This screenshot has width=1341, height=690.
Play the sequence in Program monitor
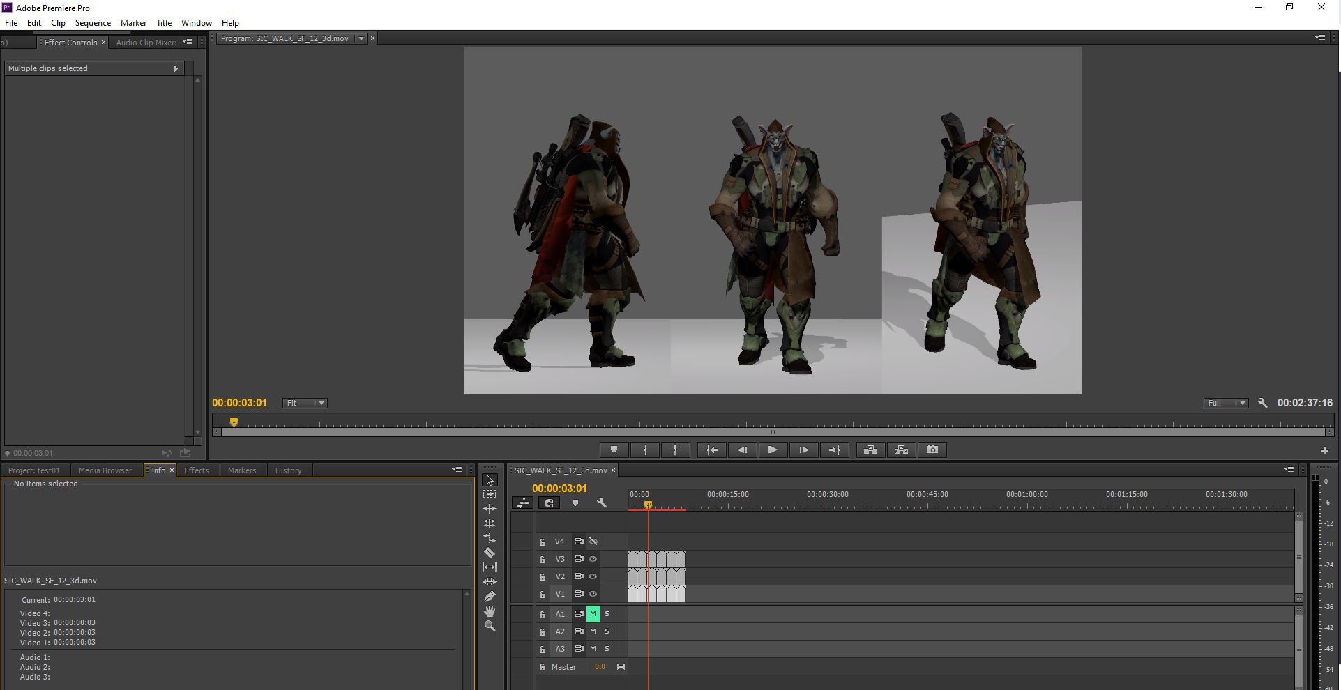click(x=773, y=450)
